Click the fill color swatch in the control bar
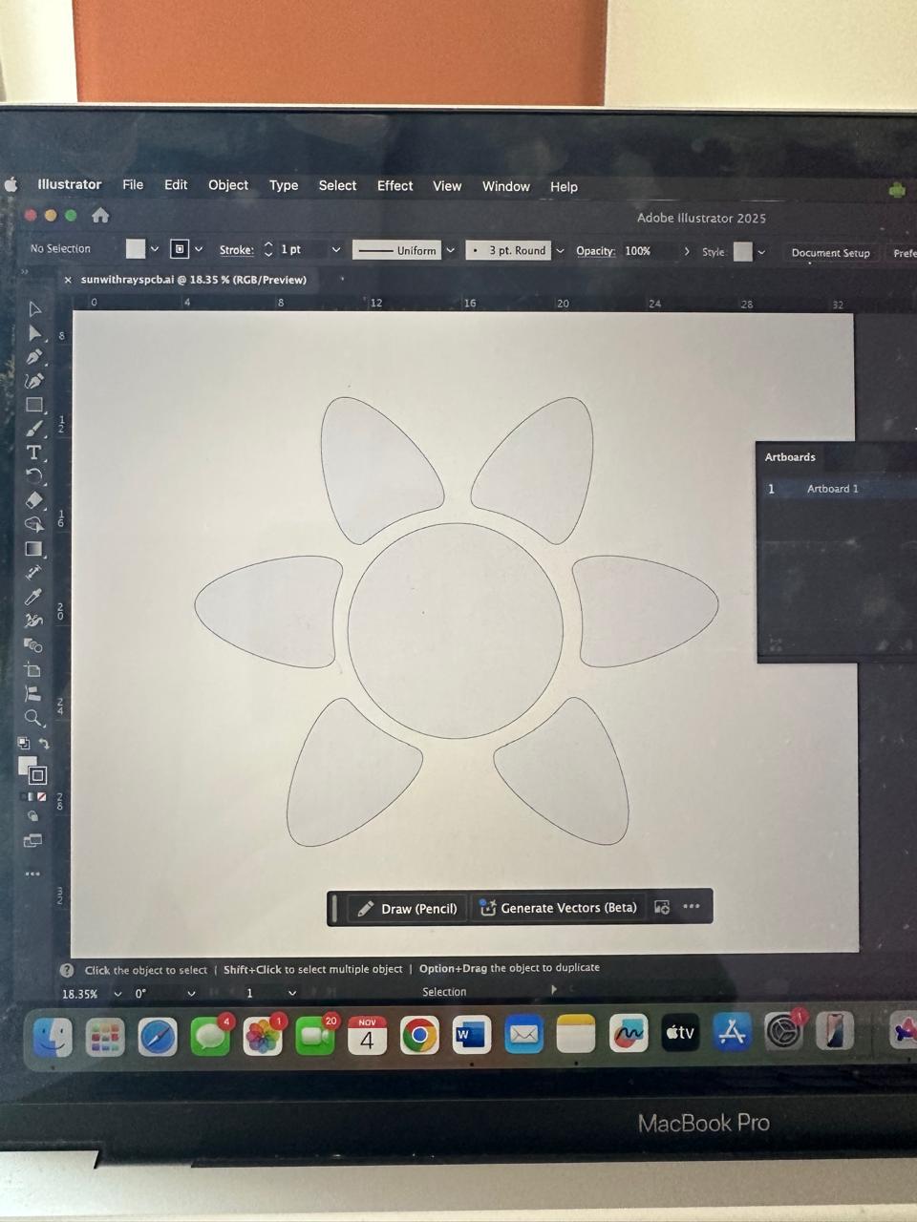Screen dimensions: 917x1222 [136, 248]
